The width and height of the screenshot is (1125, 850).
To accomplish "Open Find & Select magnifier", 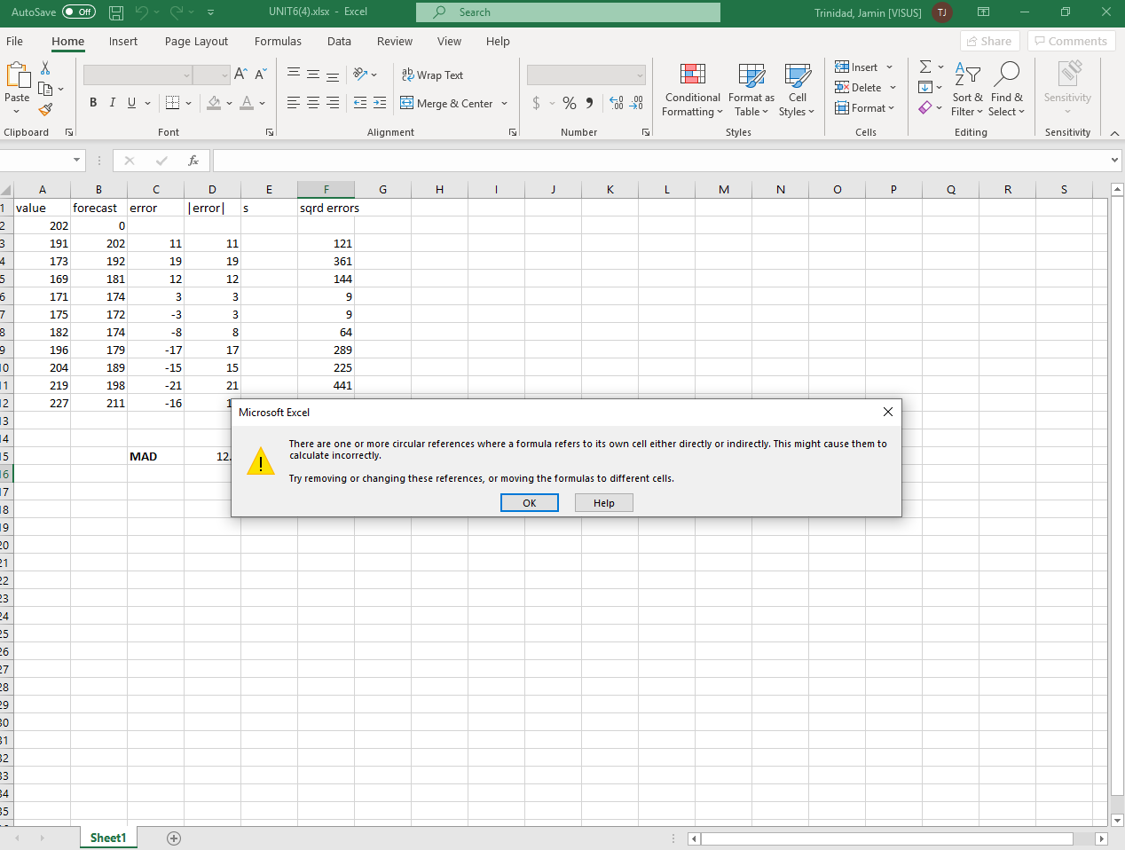I will 1007,89.
